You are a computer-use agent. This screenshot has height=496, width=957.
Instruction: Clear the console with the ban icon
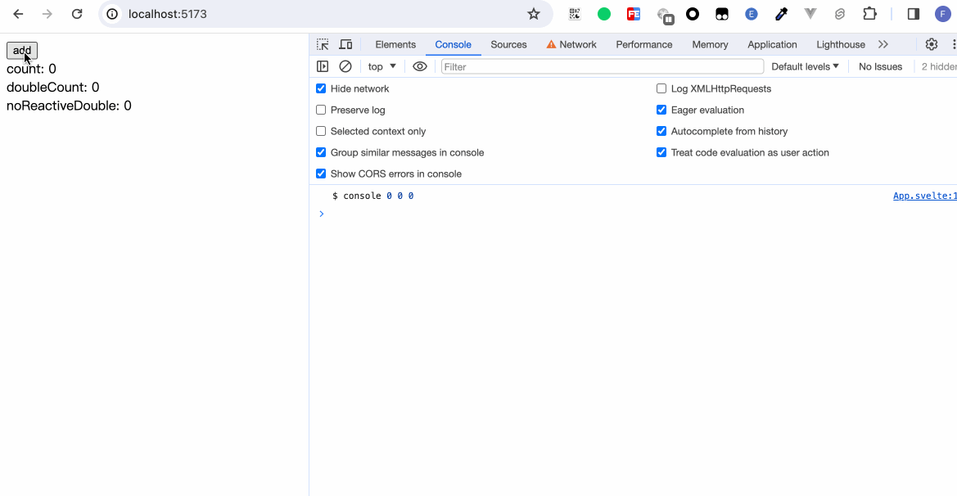point(345,66)
